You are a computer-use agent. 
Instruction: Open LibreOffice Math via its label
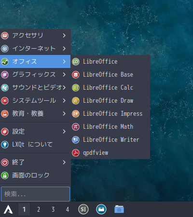click(108, 127)
